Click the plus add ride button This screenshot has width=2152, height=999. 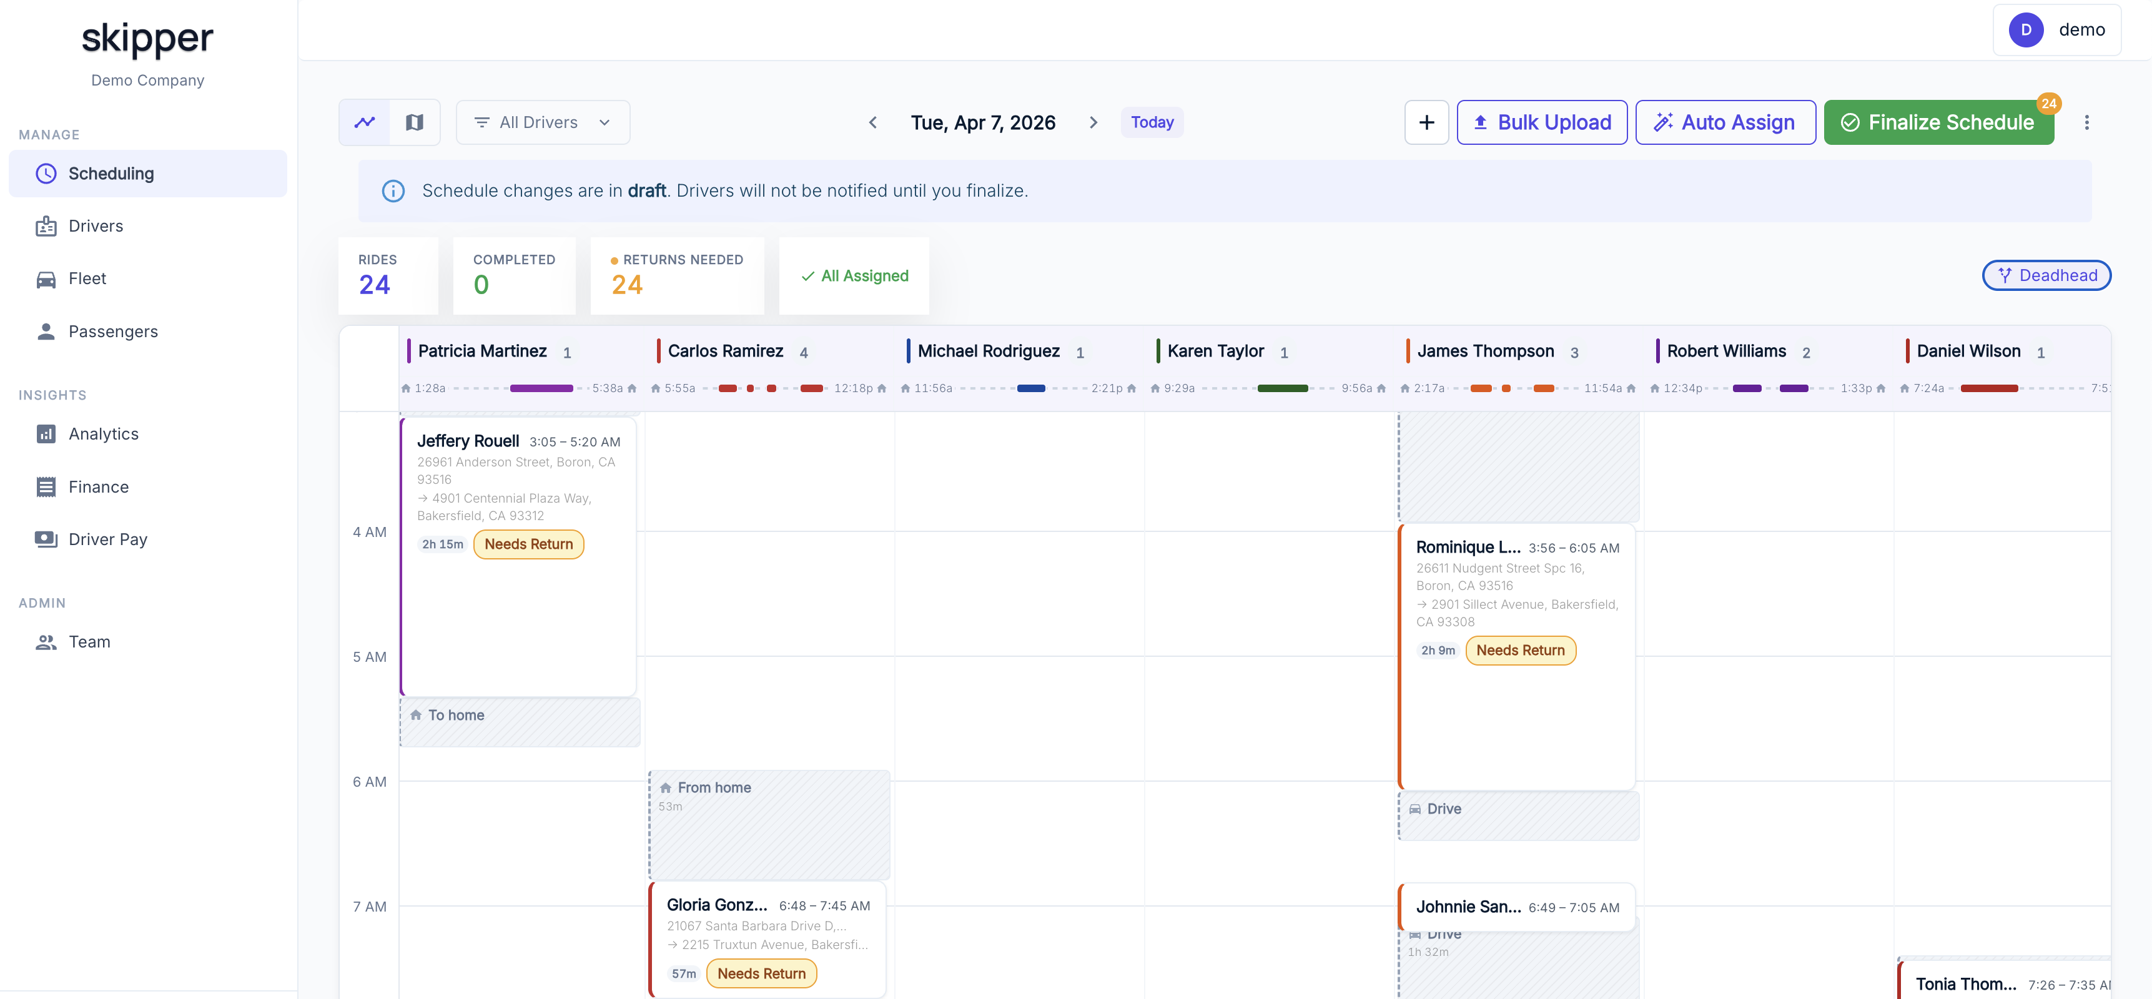pos(1426,123)
